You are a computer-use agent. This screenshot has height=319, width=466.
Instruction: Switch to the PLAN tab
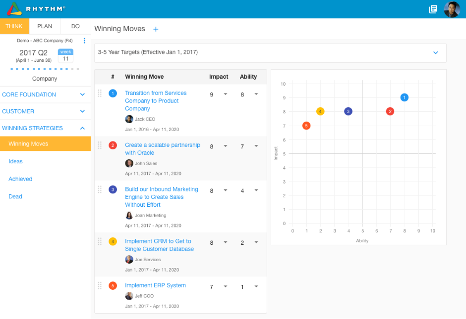coord(45,26)
